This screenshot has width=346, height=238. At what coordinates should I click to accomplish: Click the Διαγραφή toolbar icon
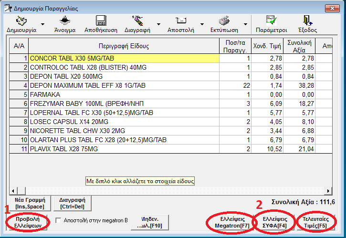tap(137, 21)
